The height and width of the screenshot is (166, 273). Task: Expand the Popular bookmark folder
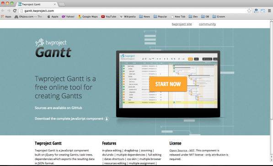pyautogui.click(x=160, y=16)
